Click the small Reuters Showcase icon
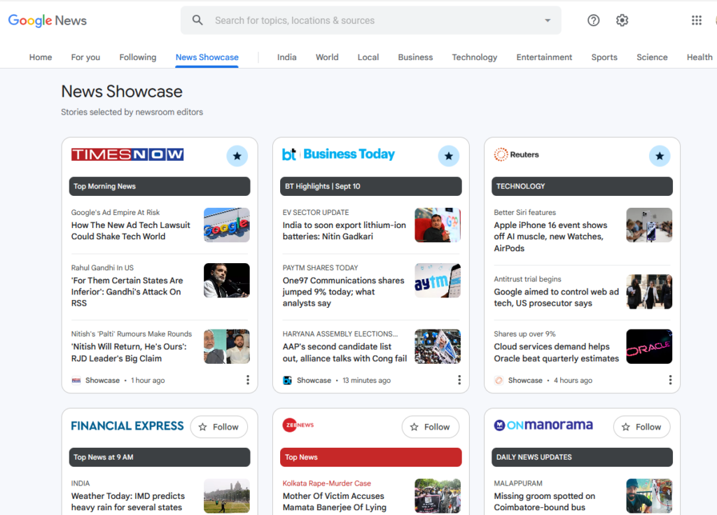The height and width of the screenshot is (515, 717). (x=499, y=380)
